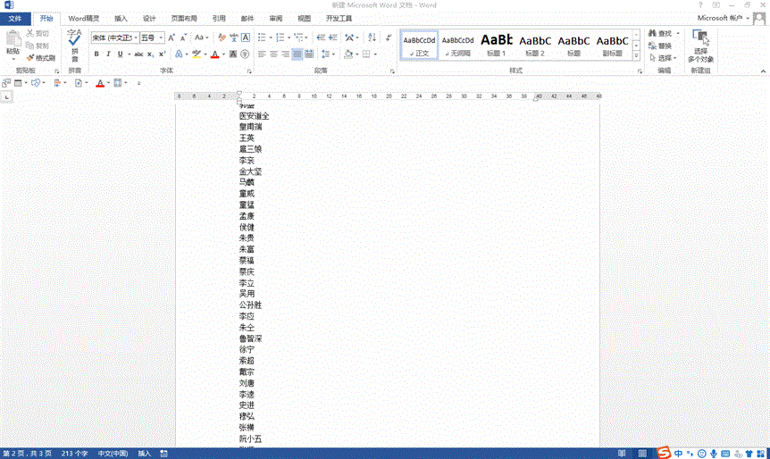Click the 213 个字 word count indicator
Image resolution: width=770 pixels, height=459 pixels.
[73, 453]
